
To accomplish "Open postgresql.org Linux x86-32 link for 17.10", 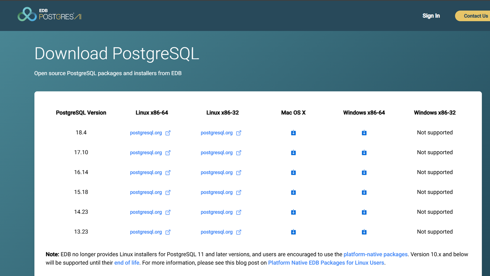I will (x=221, y=153).
